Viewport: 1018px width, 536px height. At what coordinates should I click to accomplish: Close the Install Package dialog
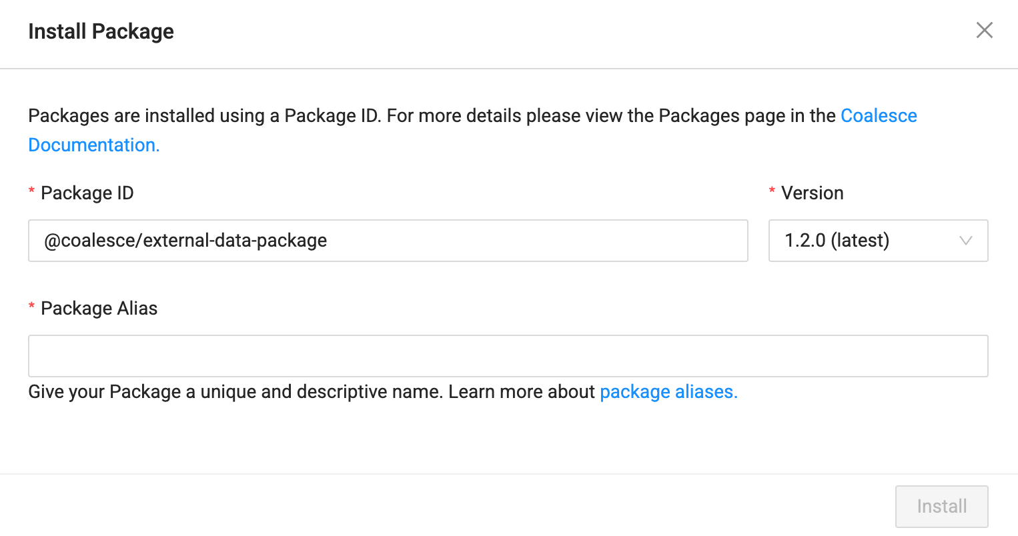pos(984,30)
